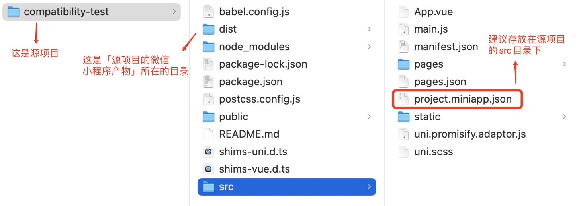Screen dimensions: 579x206
Task: Select the node_modules folder icon
Action: pos(209,47)
